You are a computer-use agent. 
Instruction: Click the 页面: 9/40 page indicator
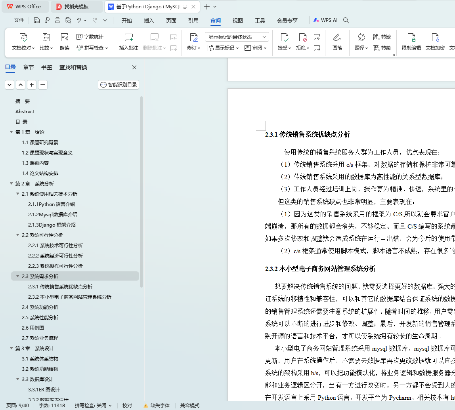[x=18, y=406]
